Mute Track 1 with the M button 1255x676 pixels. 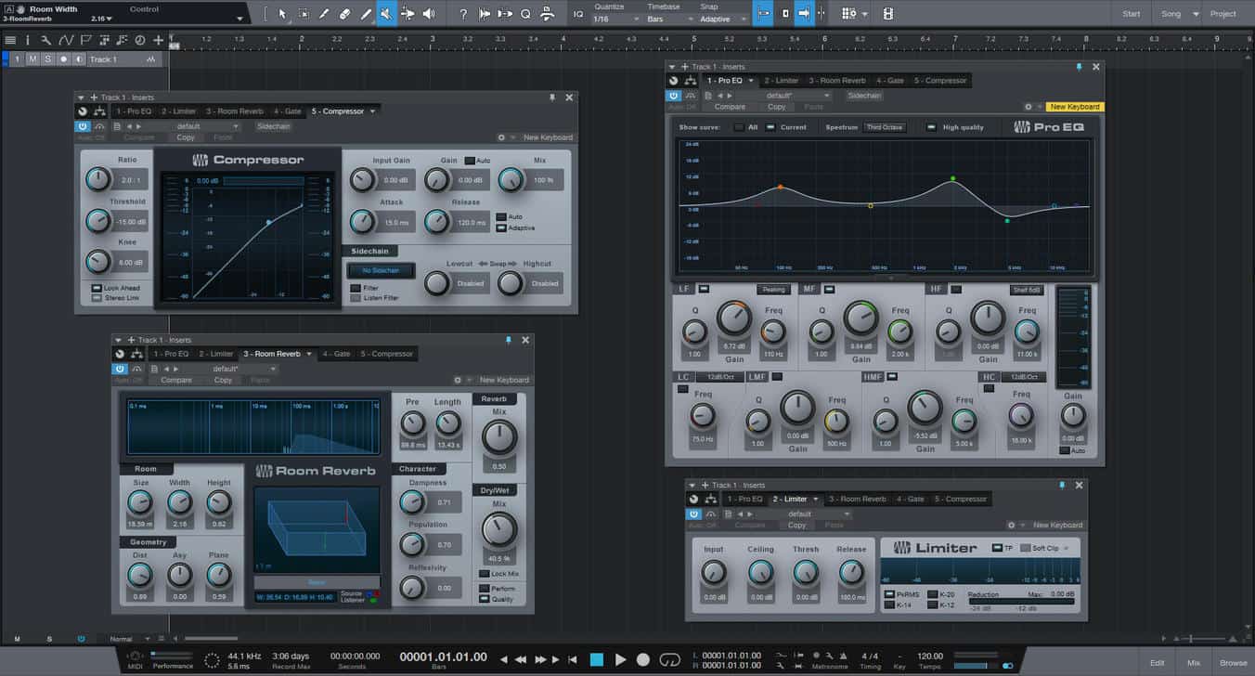(32, 59)
